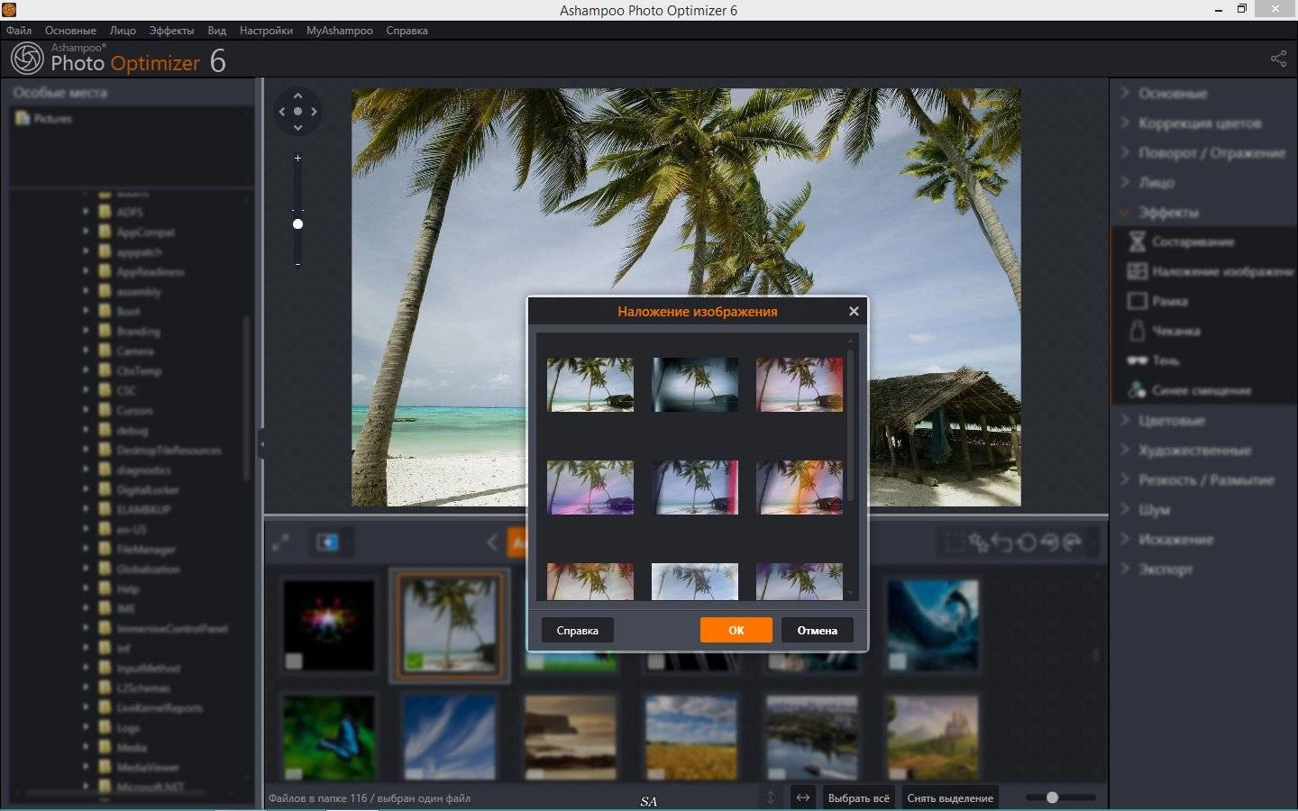Select the Синее смещение effect icon

pos(1137,390)
